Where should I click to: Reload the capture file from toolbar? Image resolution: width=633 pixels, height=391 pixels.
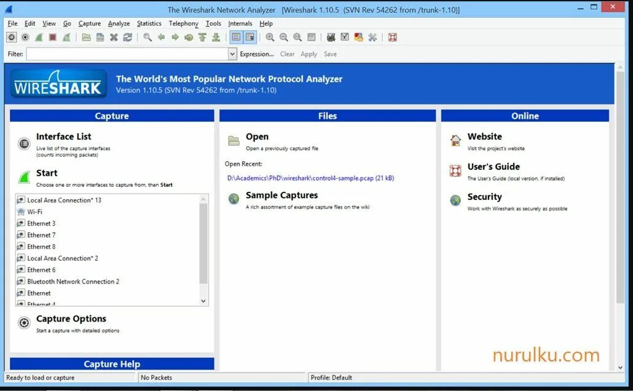click(x=128, y=38)
